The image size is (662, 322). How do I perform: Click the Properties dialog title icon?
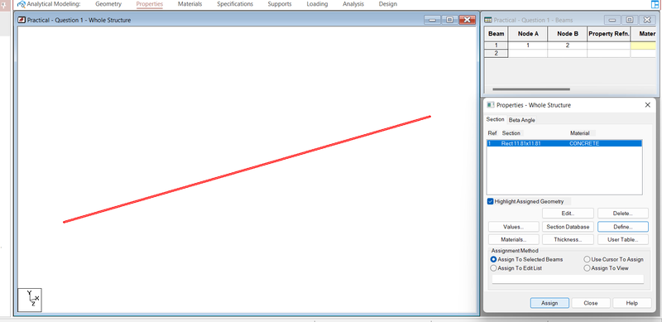pos(491,105)
